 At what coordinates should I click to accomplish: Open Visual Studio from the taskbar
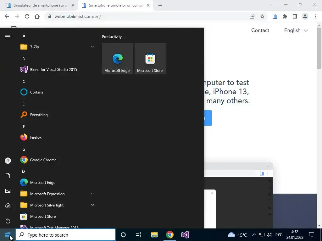185,235
